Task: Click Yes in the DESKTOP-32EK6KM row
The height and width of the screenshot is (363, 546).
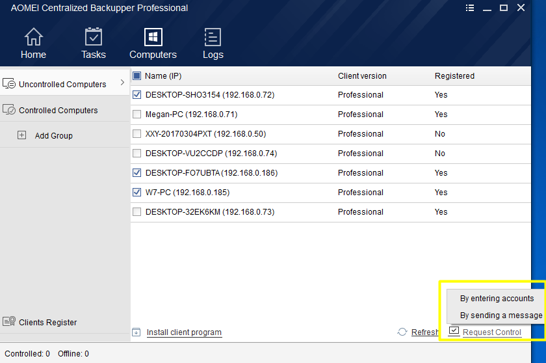Action: click(x=441, y=212)
